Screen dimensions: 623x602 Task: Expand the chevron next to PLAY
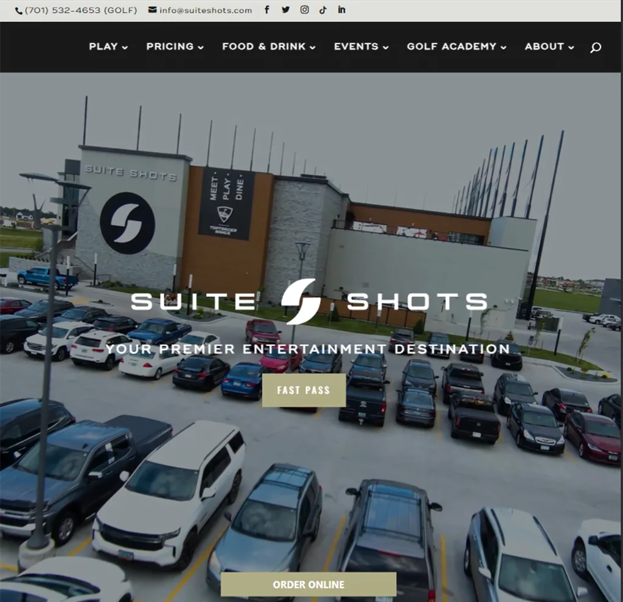125,47
